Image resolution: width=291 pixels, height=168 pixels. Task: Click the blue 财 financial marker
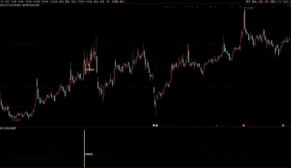[x=283, y=125]
